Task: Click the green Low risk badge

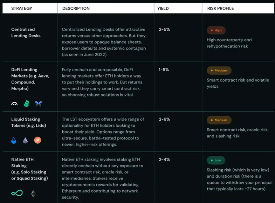Action: coord(216,160)
